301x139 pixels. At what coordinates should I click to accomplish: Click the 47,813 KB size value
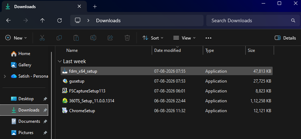[x=262, y=71]
